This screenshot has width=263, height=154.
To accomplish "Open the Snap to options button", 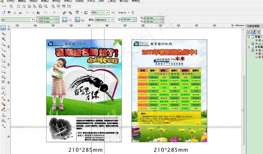I will (123, 12).
